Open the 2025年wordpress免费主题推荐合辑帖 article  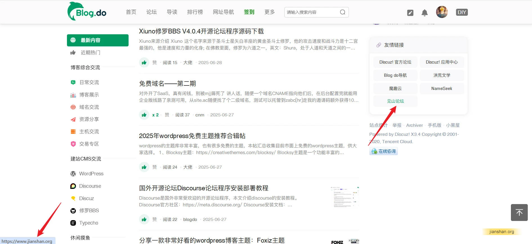click(x=192, y=136)
